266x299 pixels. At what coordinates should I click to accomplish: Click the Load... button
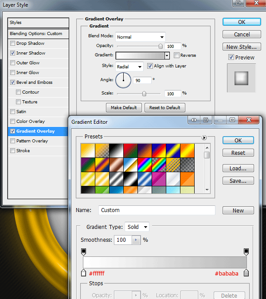(x=238, y=169)
